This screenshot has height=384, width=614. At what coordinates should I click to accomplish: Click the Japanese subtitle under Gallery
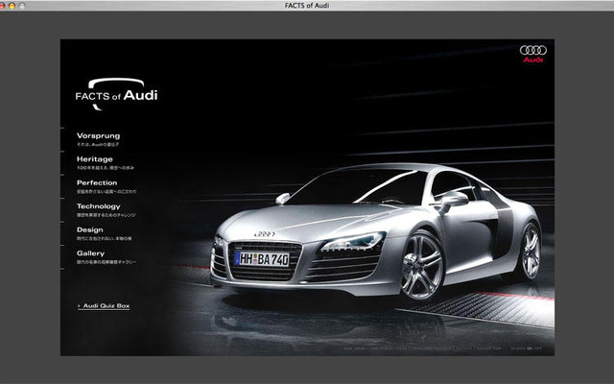pos(106,262)
